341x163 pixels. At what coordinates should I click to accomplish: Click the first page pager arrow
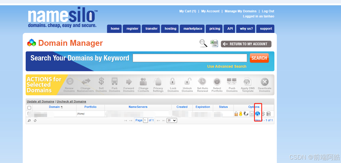(x=125, y=120)
